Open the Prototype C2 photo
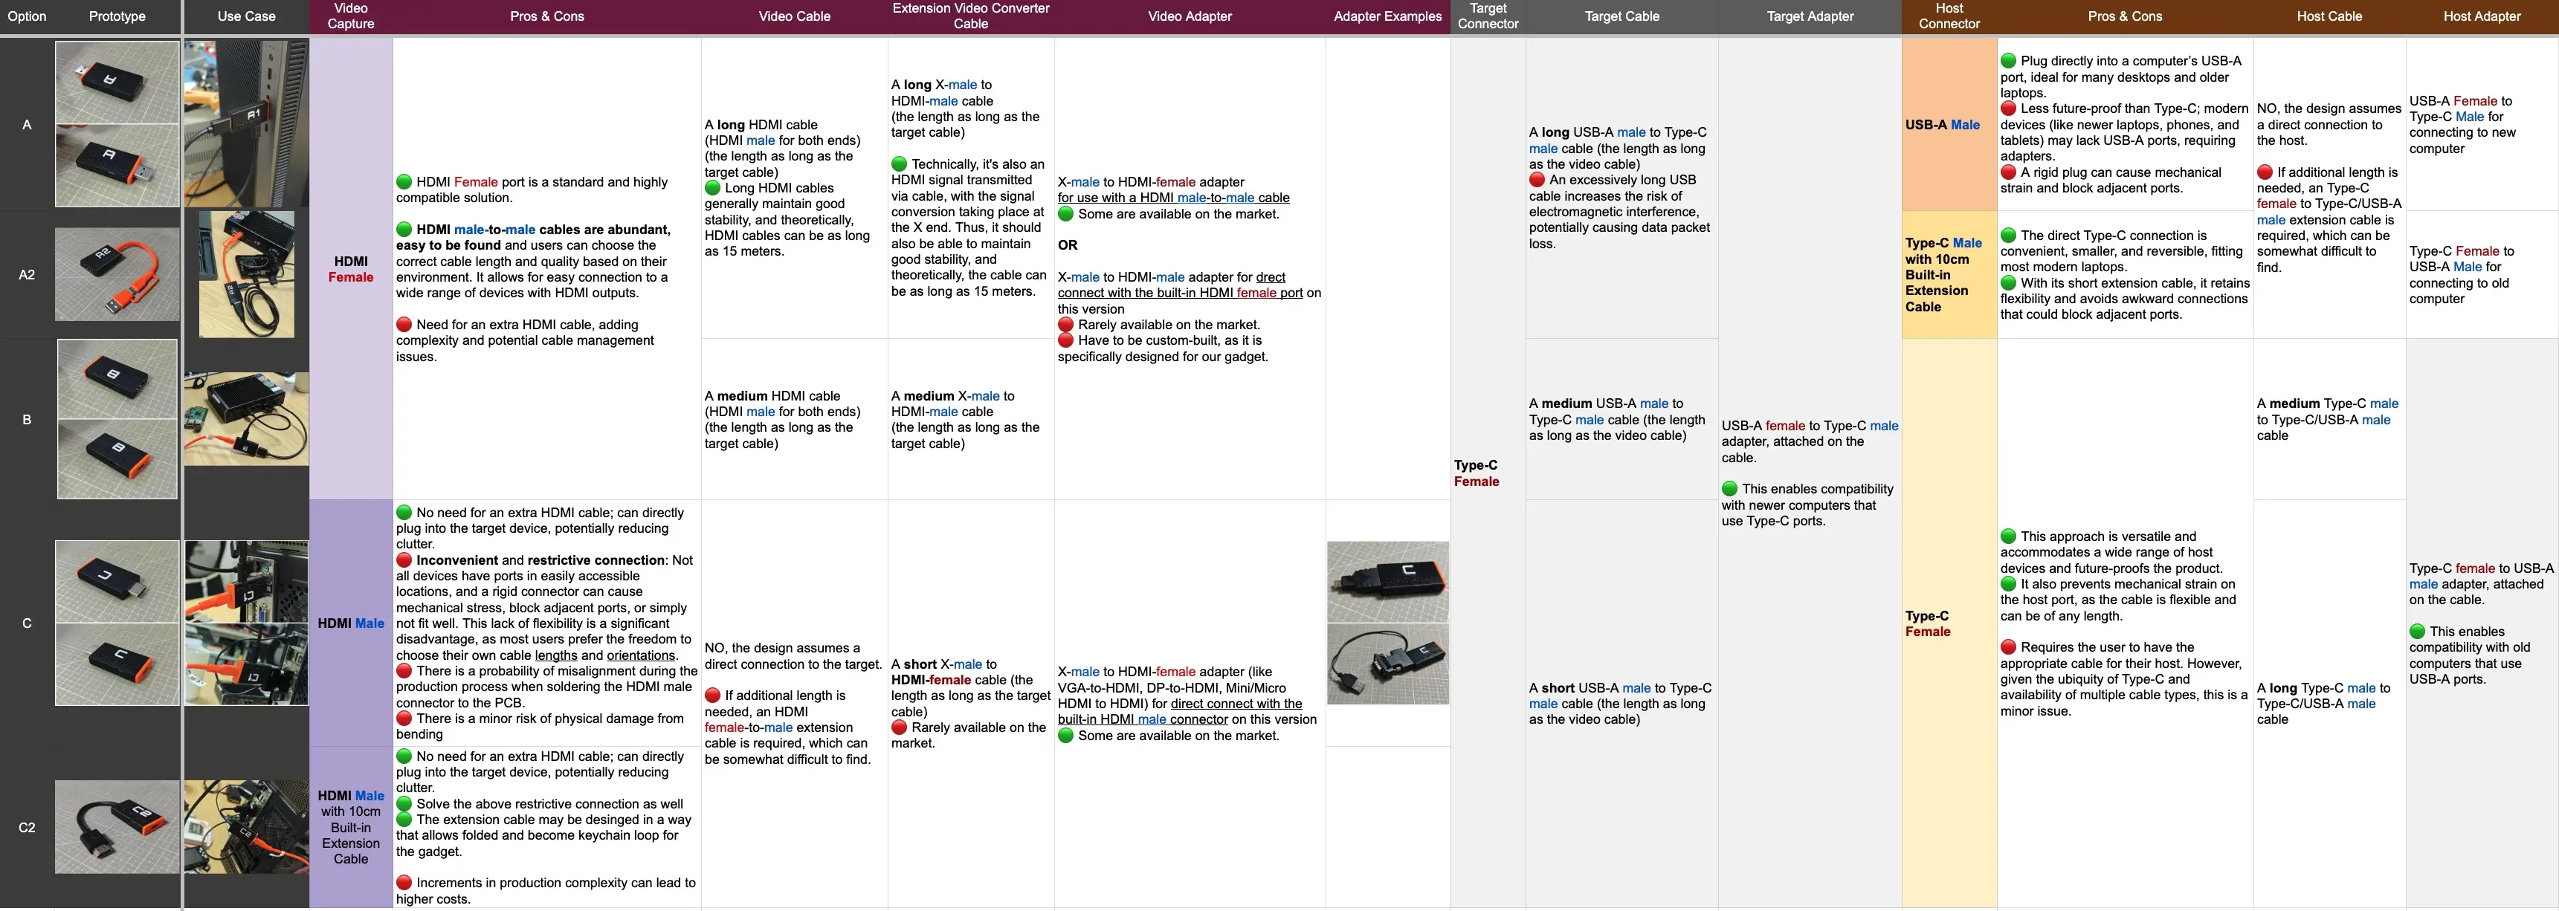This screenshot has width=2559, height=911. tap(117, 826)
